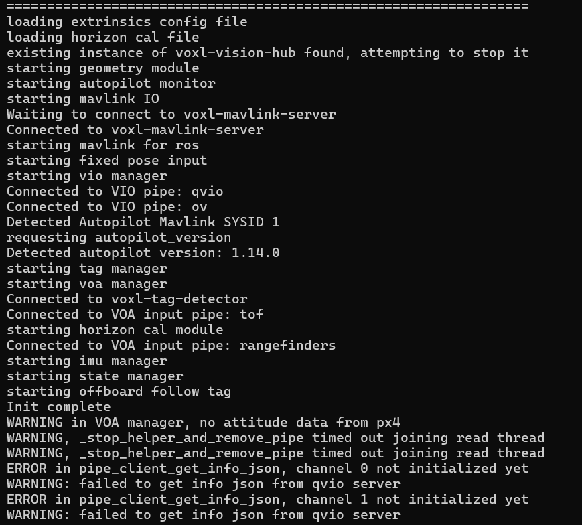This screenshot has width=582, height=525.
Task: Click the "Waiting to connect to voxl-mavlink-server" line
Action: point(171,115)
